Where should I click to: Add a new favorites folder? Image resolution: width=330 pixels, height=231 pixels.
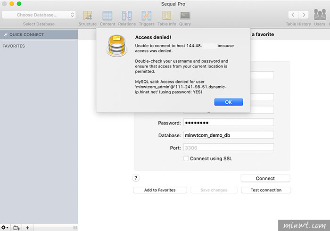point(16,228)
